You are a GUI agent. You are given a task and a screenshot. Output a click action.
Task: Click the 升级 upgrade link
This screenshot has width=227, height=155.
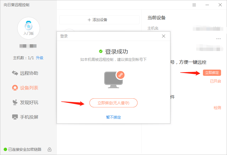pos(40,58)
